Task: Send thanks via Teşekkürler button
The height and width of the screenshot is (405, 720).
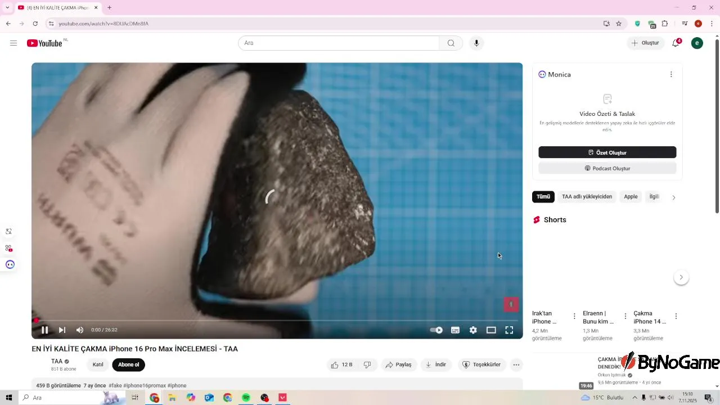Action: (x=481, y=365)
